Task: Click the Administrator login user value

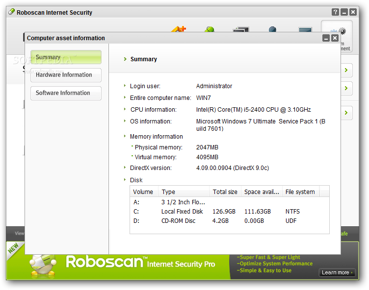Action: point(214,86)
